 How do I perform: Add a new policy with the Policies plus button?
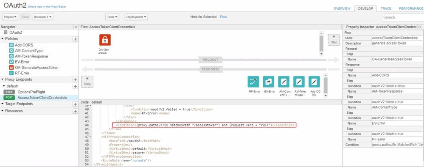tap(75, 39)
